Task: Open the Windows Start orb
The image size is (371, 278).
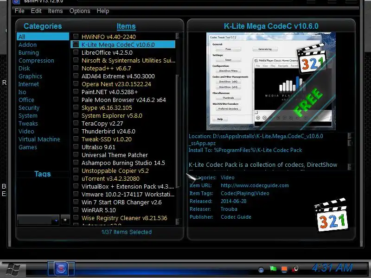Action: (13, 270)
